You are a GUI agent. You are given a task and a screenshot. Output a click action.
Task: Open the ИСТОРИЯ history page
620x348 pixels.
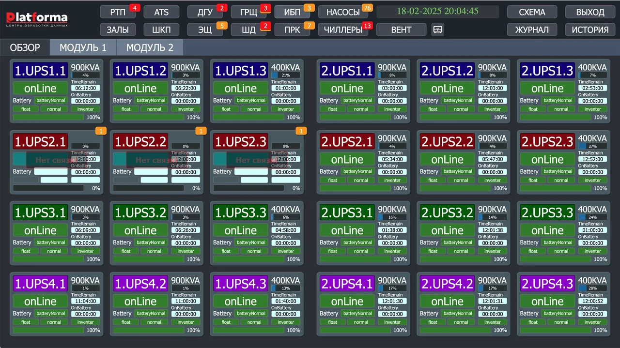tap(590, 30)
